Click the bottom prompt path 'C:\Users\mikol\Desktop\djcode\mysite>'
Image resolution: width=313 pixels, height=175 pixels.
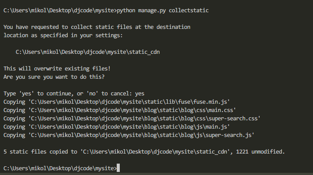pyautogui.click(x=60, y=168)
